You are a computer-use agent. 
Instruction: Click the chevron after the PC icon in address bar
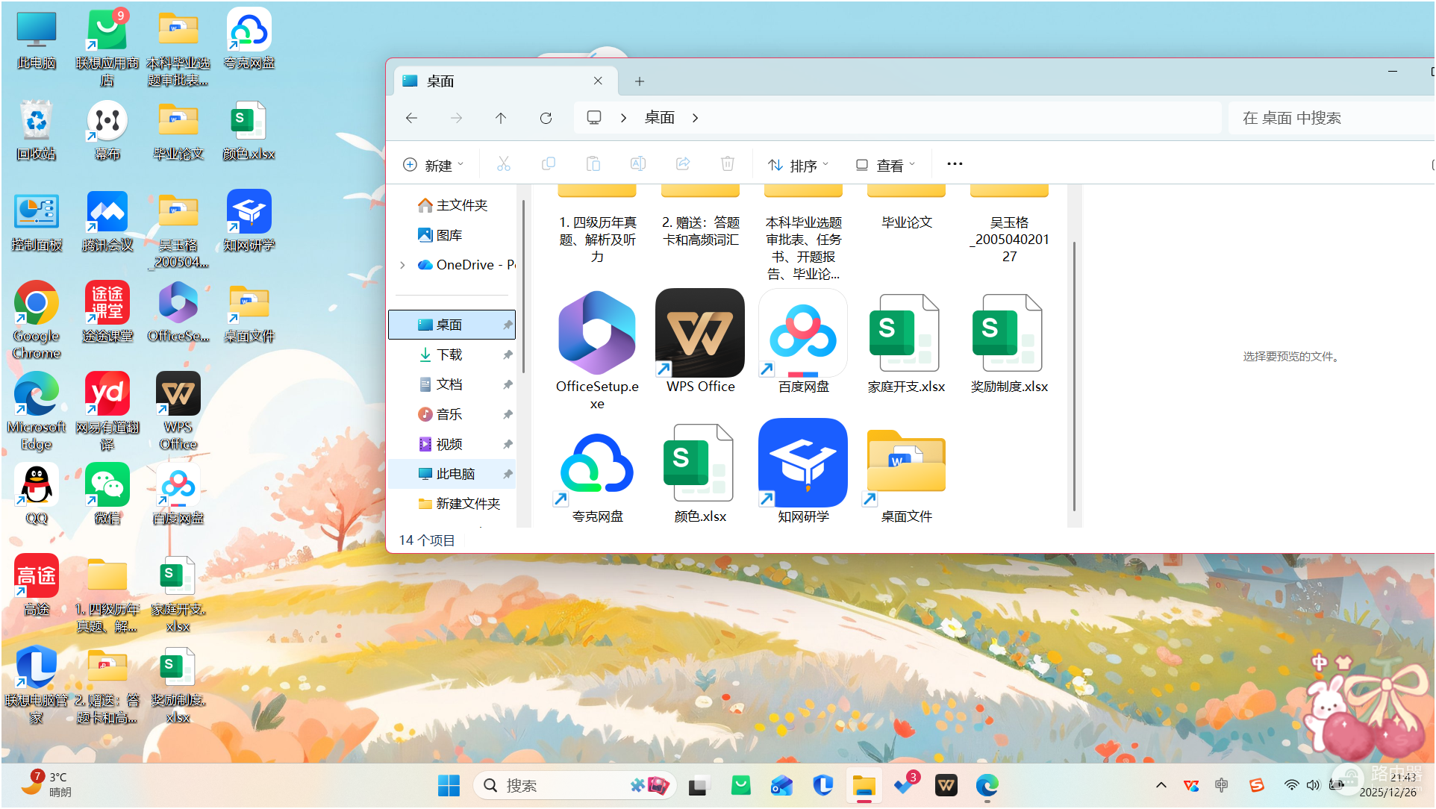click(x=624, y=118)
